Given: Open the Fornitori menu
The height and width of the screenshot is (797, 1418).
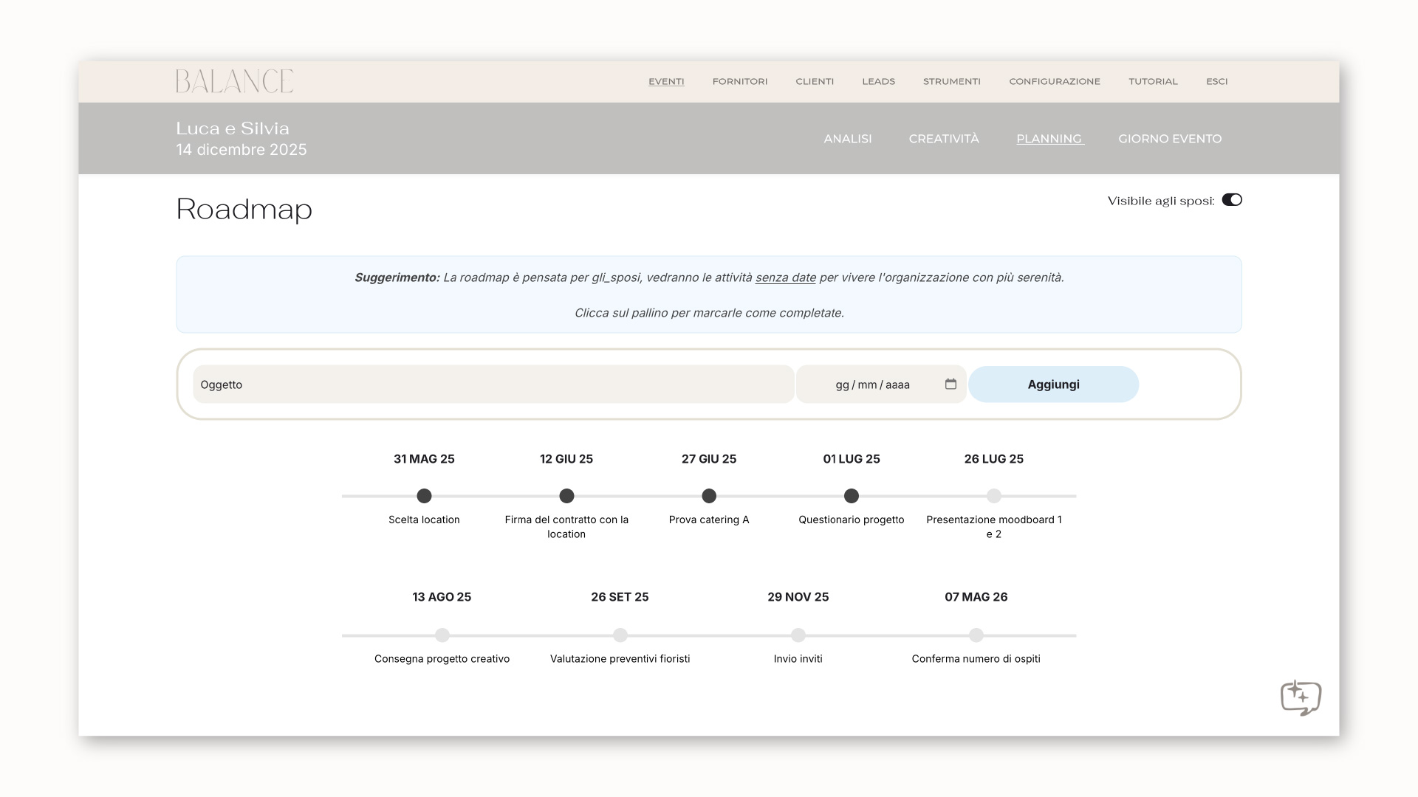Looking at the screenshot, I should [x=739, y=81].
